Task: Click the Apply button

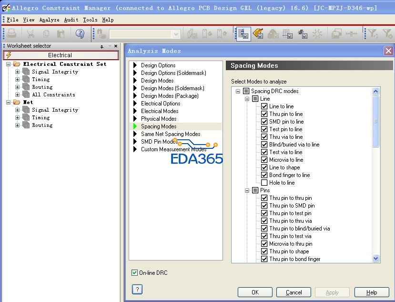Action: [x=332, y=292]
